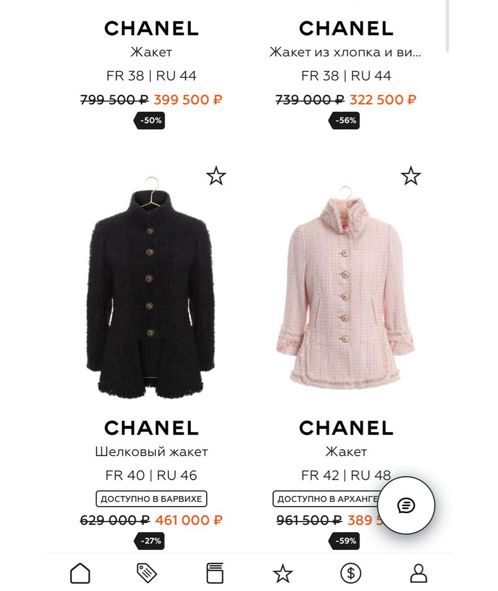Favorite the pink tweed jacket

pyautogui.click(x=410, y=176)
